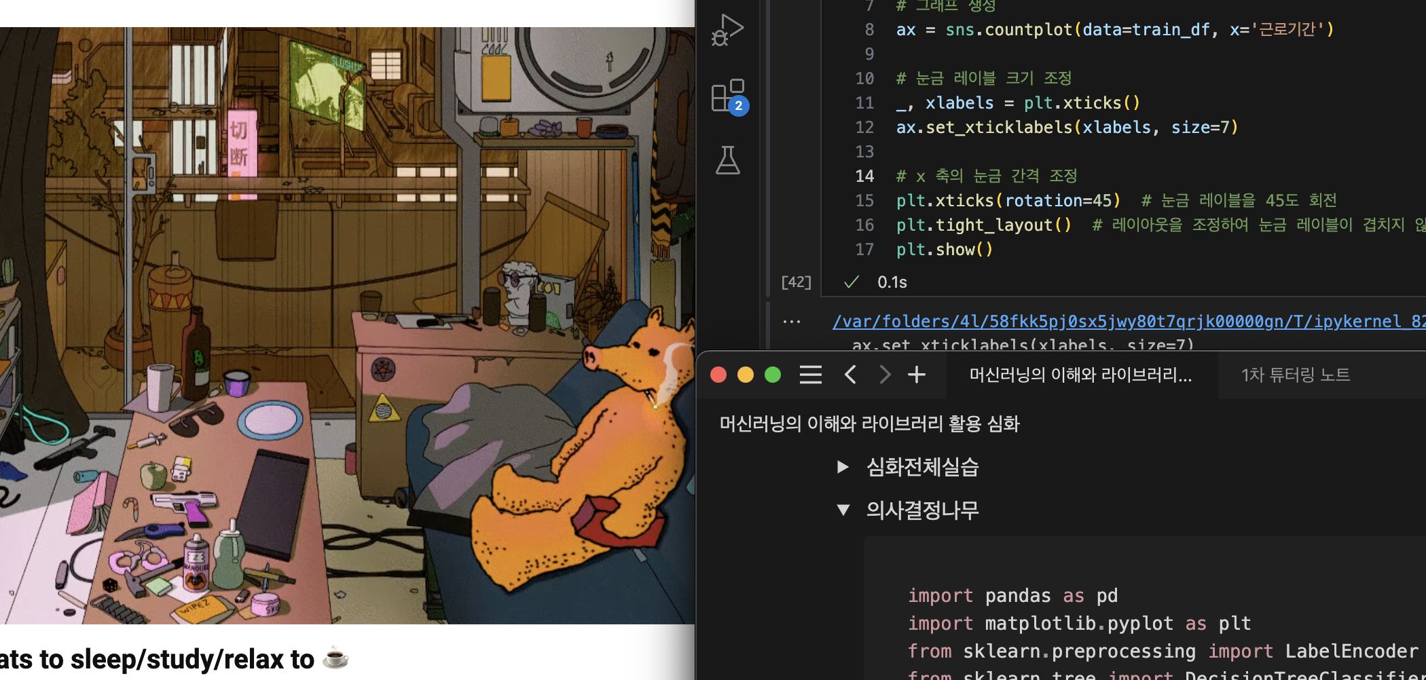
Task: Click line 12 ax.set_xticklabels code
Action: pos(1067,128)
